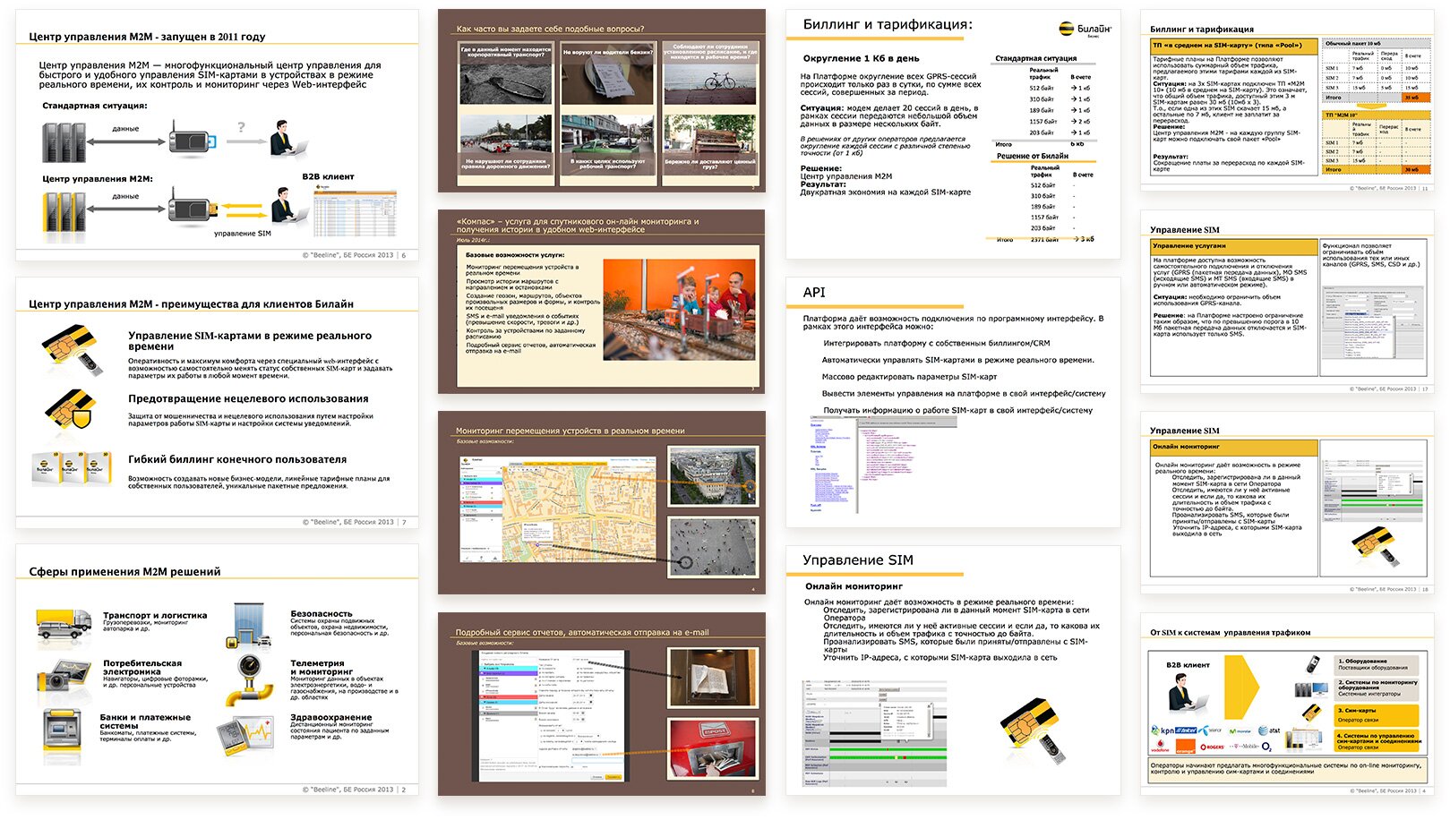Screen dimensions: 1450x820
Task: Click the yellow SIM icon beside 3. Сим-карты
Action: coord(1312,713)
